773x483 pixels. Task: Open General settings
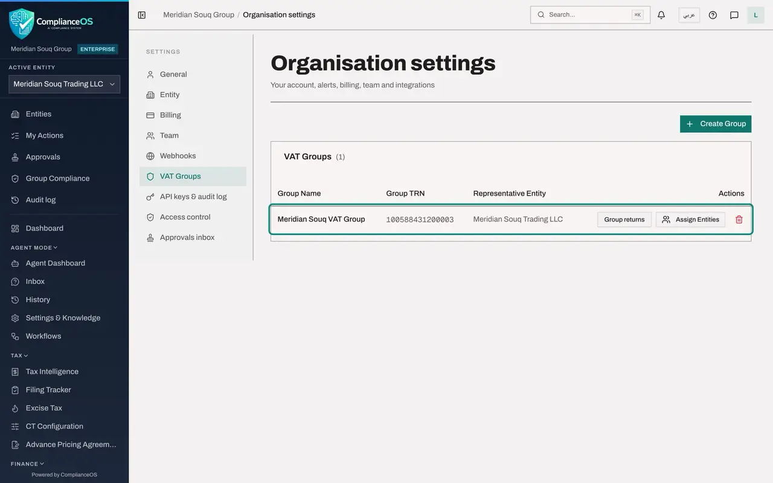[x=193, y=74]
